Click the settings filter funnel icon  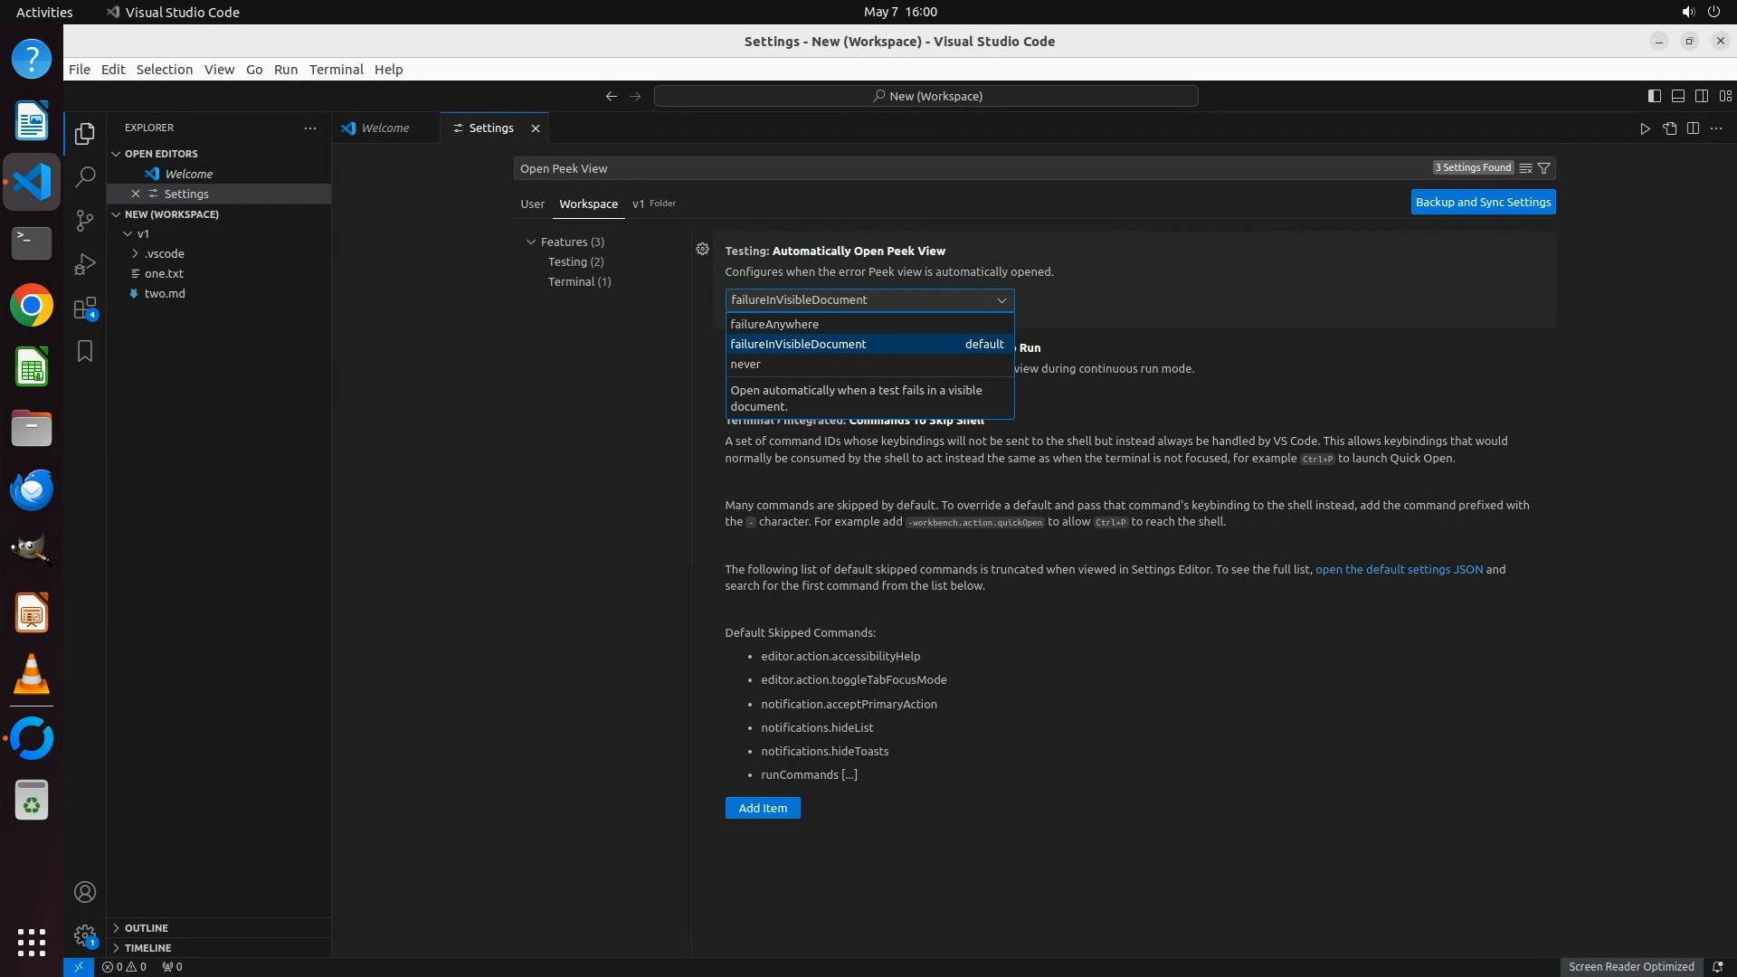[x=1544, y=168]
